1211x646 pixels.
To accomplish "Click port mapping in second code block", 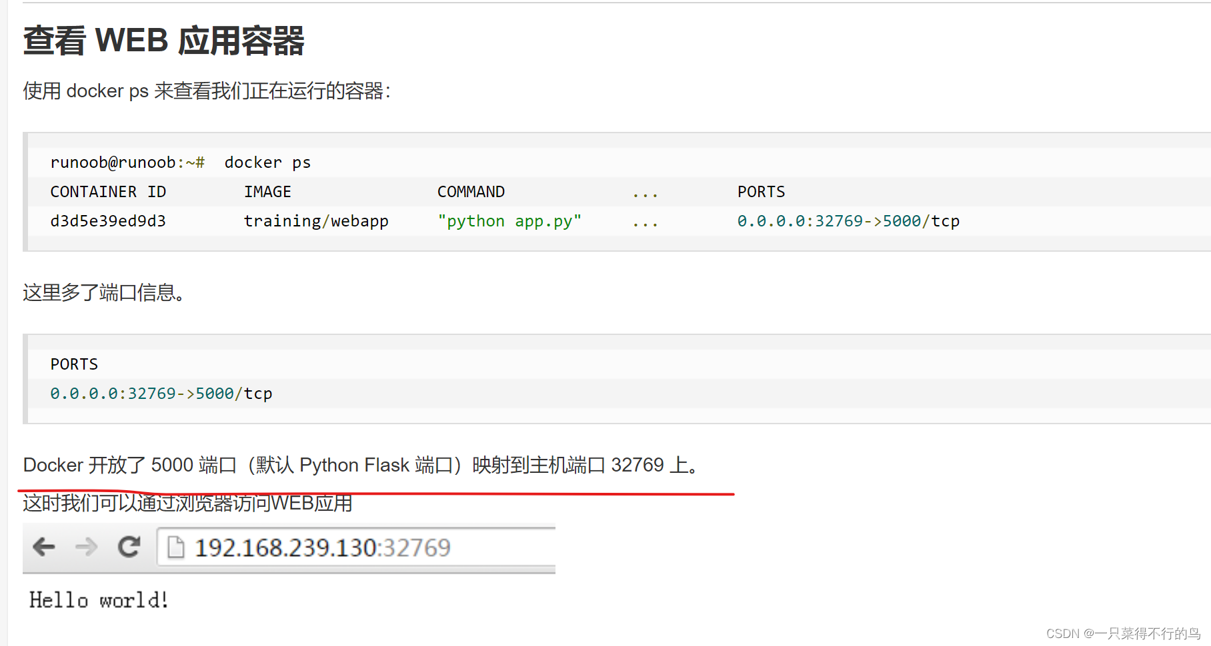I will point(161,394).
